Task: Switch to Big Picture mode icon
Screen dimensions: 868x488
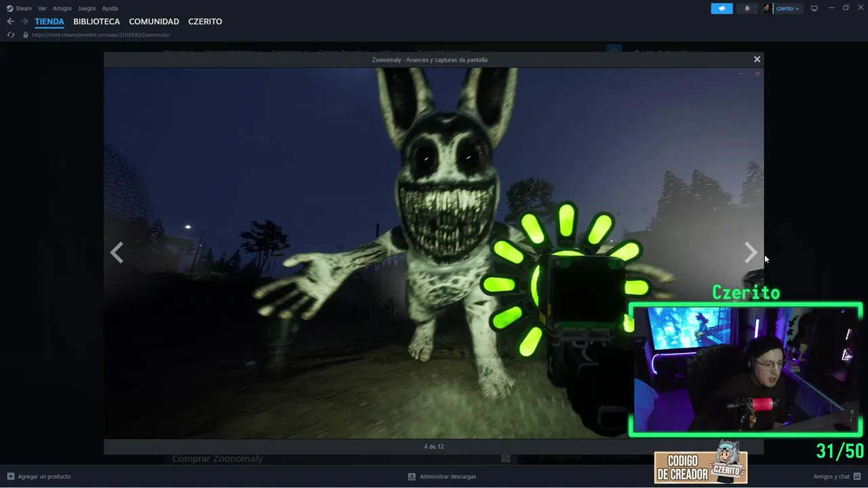Action: coord(814,9)
